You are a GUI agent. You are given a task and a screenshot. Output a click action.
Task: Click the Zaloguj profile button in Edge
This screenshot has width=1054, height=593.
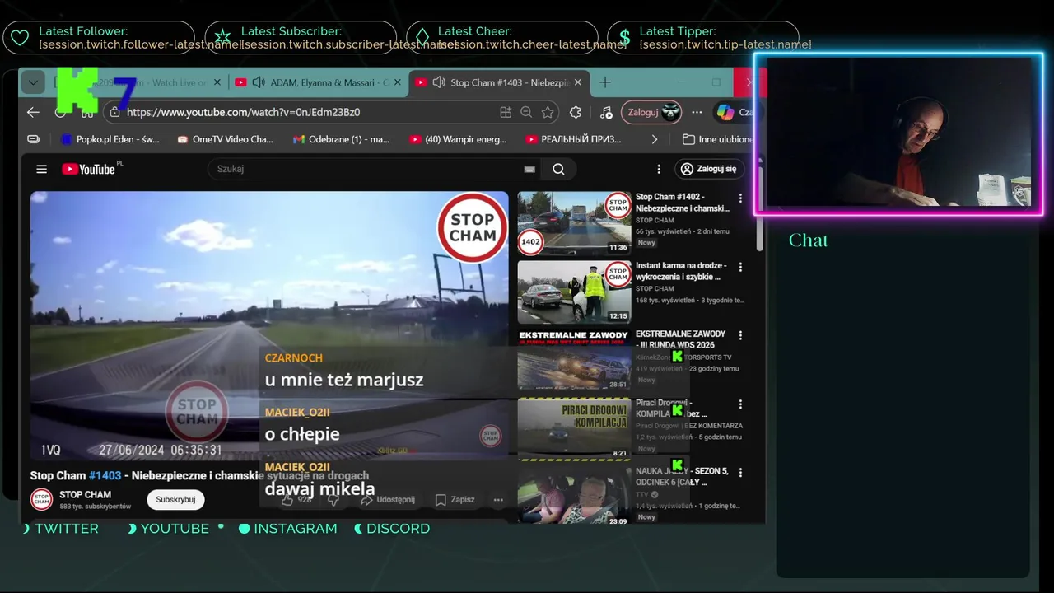651,112
